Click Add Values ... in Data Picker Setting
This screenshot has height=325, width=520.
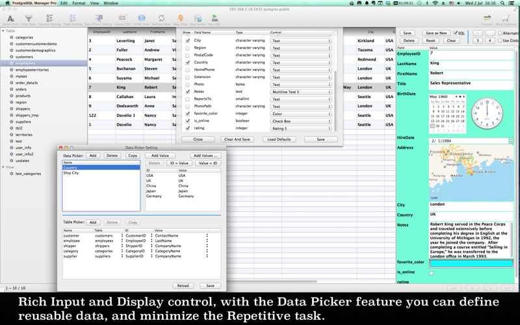point(205,155)
